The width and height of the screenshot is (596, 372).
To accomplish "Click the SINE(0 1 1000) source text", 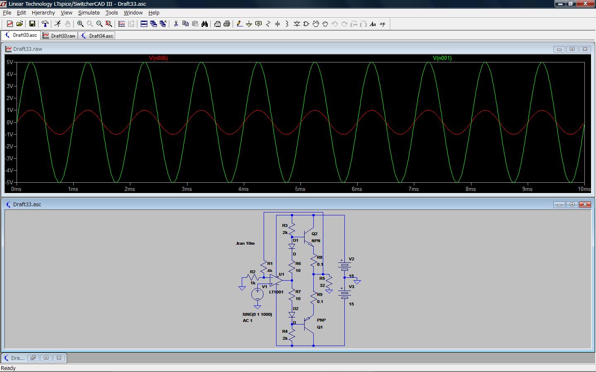I will click(x=257, y=315).
